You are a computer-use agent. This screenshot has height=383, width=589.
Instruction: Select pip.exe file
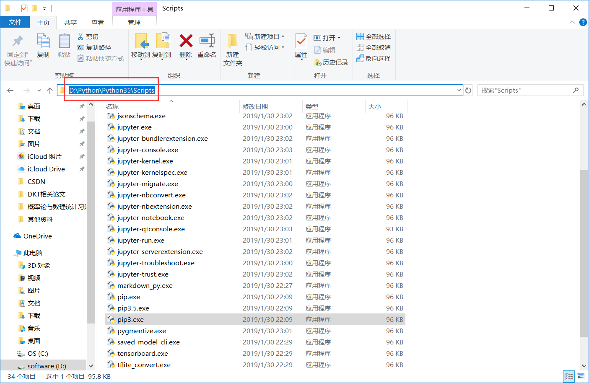pyautogui.click(x=129, y=297)
